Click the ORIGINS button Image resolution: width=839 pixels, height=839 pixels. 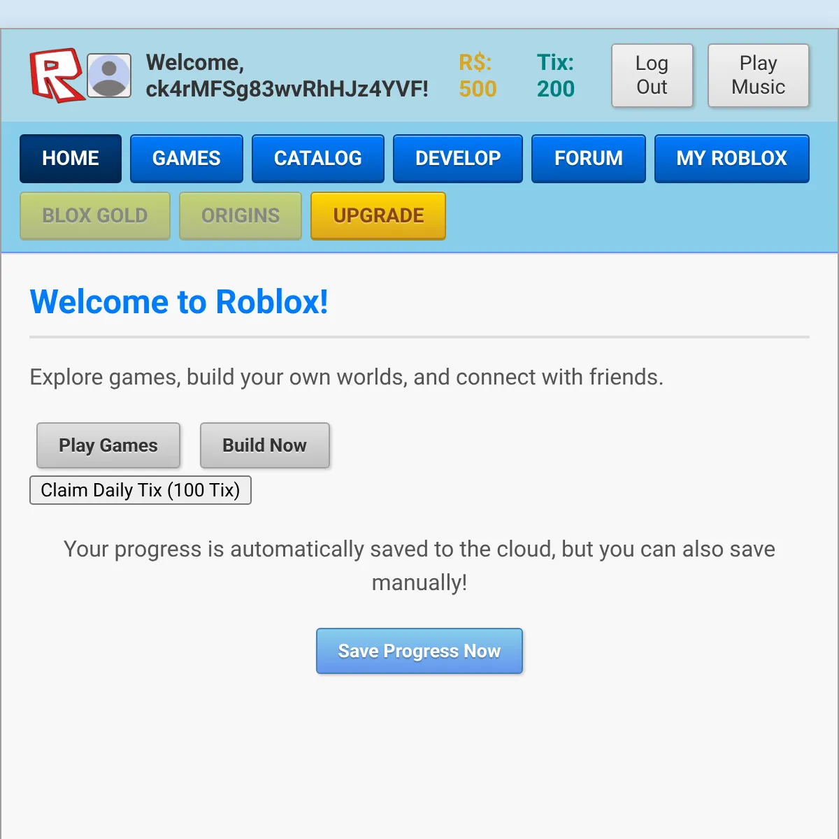(x=241, y=216)
